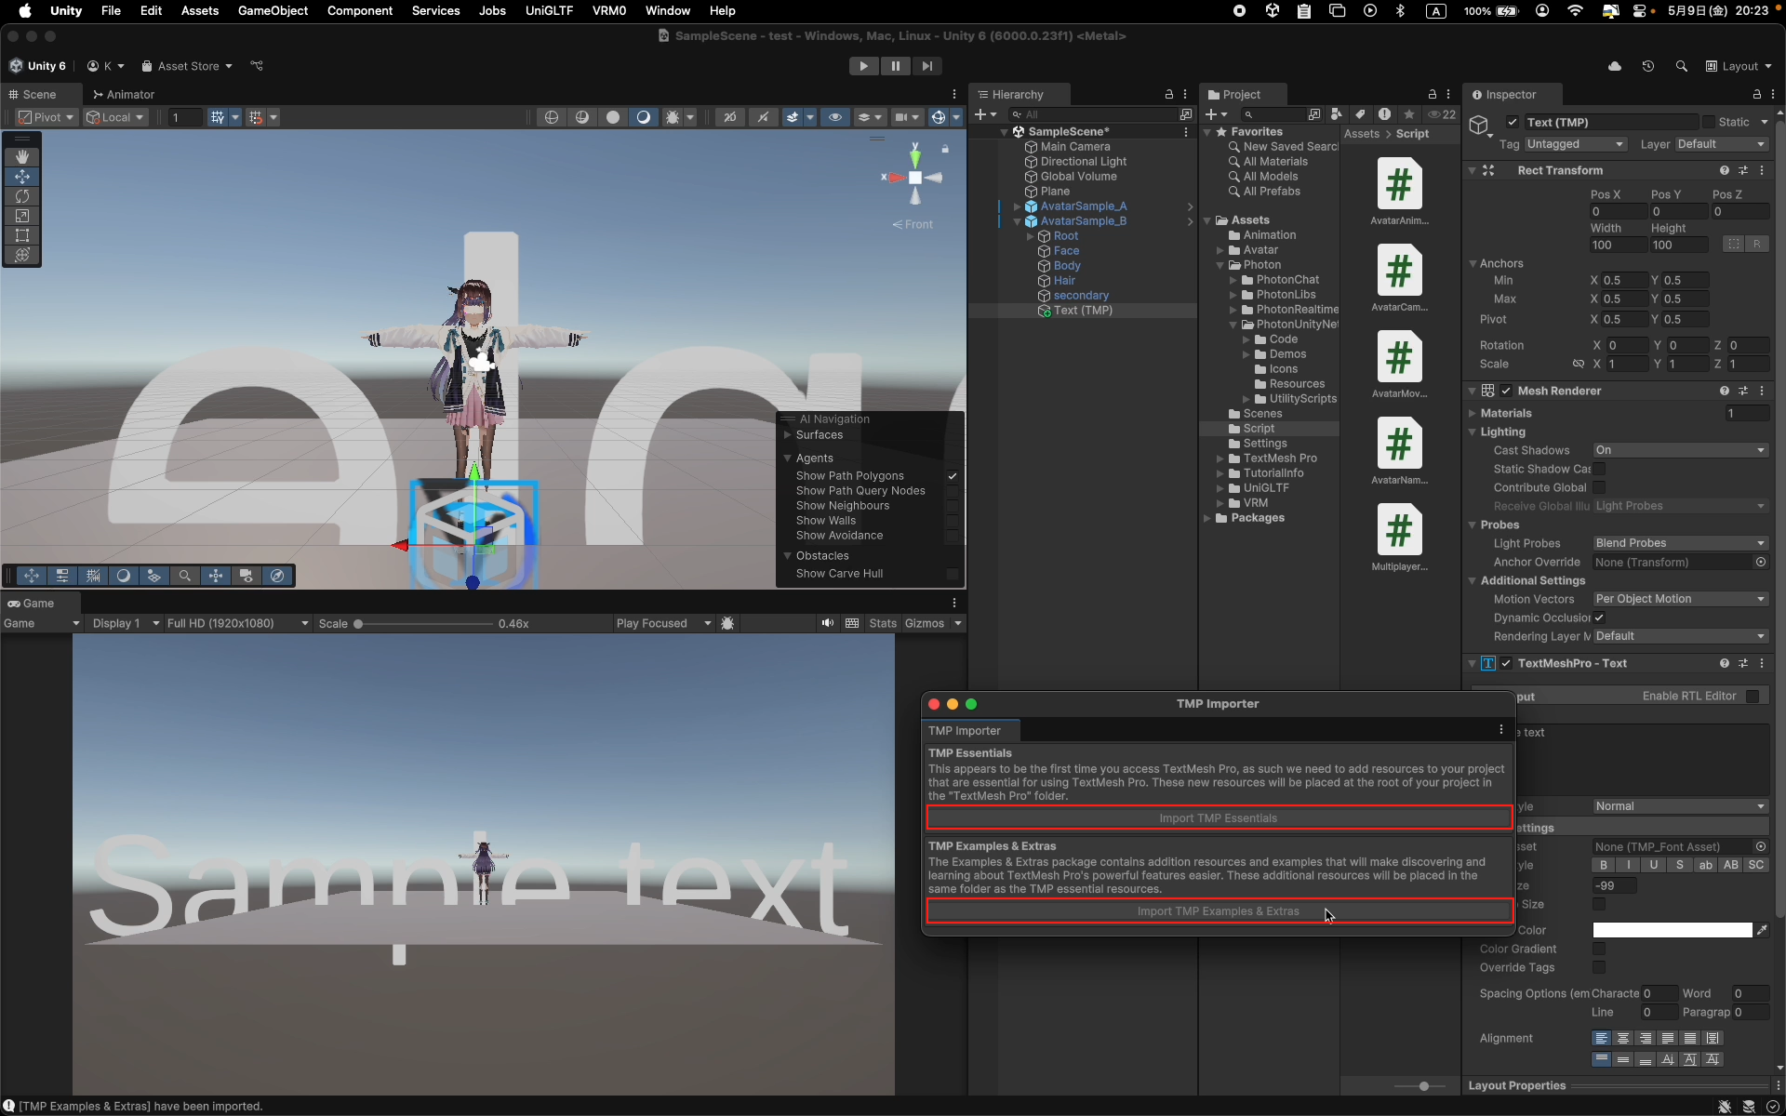Click the Project panel add button
1786x1116 pixels.
(x=1216, y=114)
